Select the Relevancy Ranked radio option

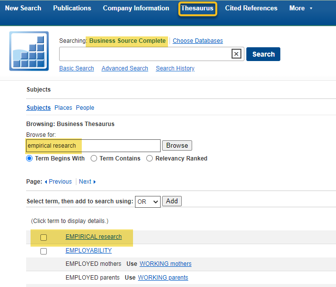point(150,159)
